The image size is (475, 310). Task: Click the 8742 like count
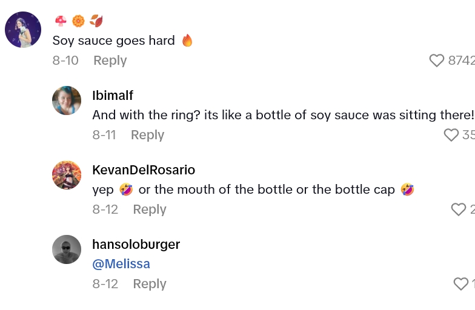point(460,61)
